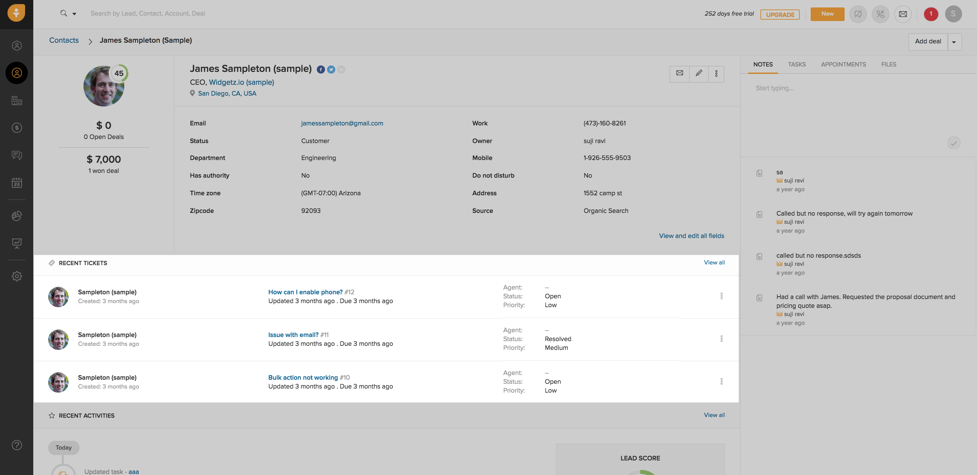Expand the search filter dropdown arrow
Image resolution: width=977 pixels, height=475 pixels.
[x=74, y=14]
